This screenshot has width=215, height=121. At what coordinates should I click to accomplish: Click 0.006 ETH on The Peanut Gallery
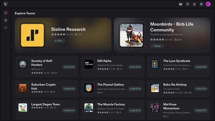click(135, 89)
